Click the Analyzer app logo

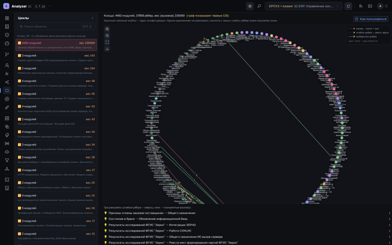click(x=6, y=6)
